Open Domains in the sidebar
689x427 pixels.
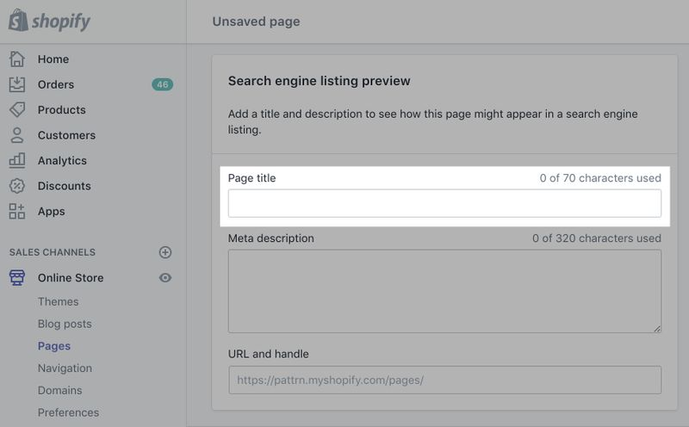(x=60, y=390)
